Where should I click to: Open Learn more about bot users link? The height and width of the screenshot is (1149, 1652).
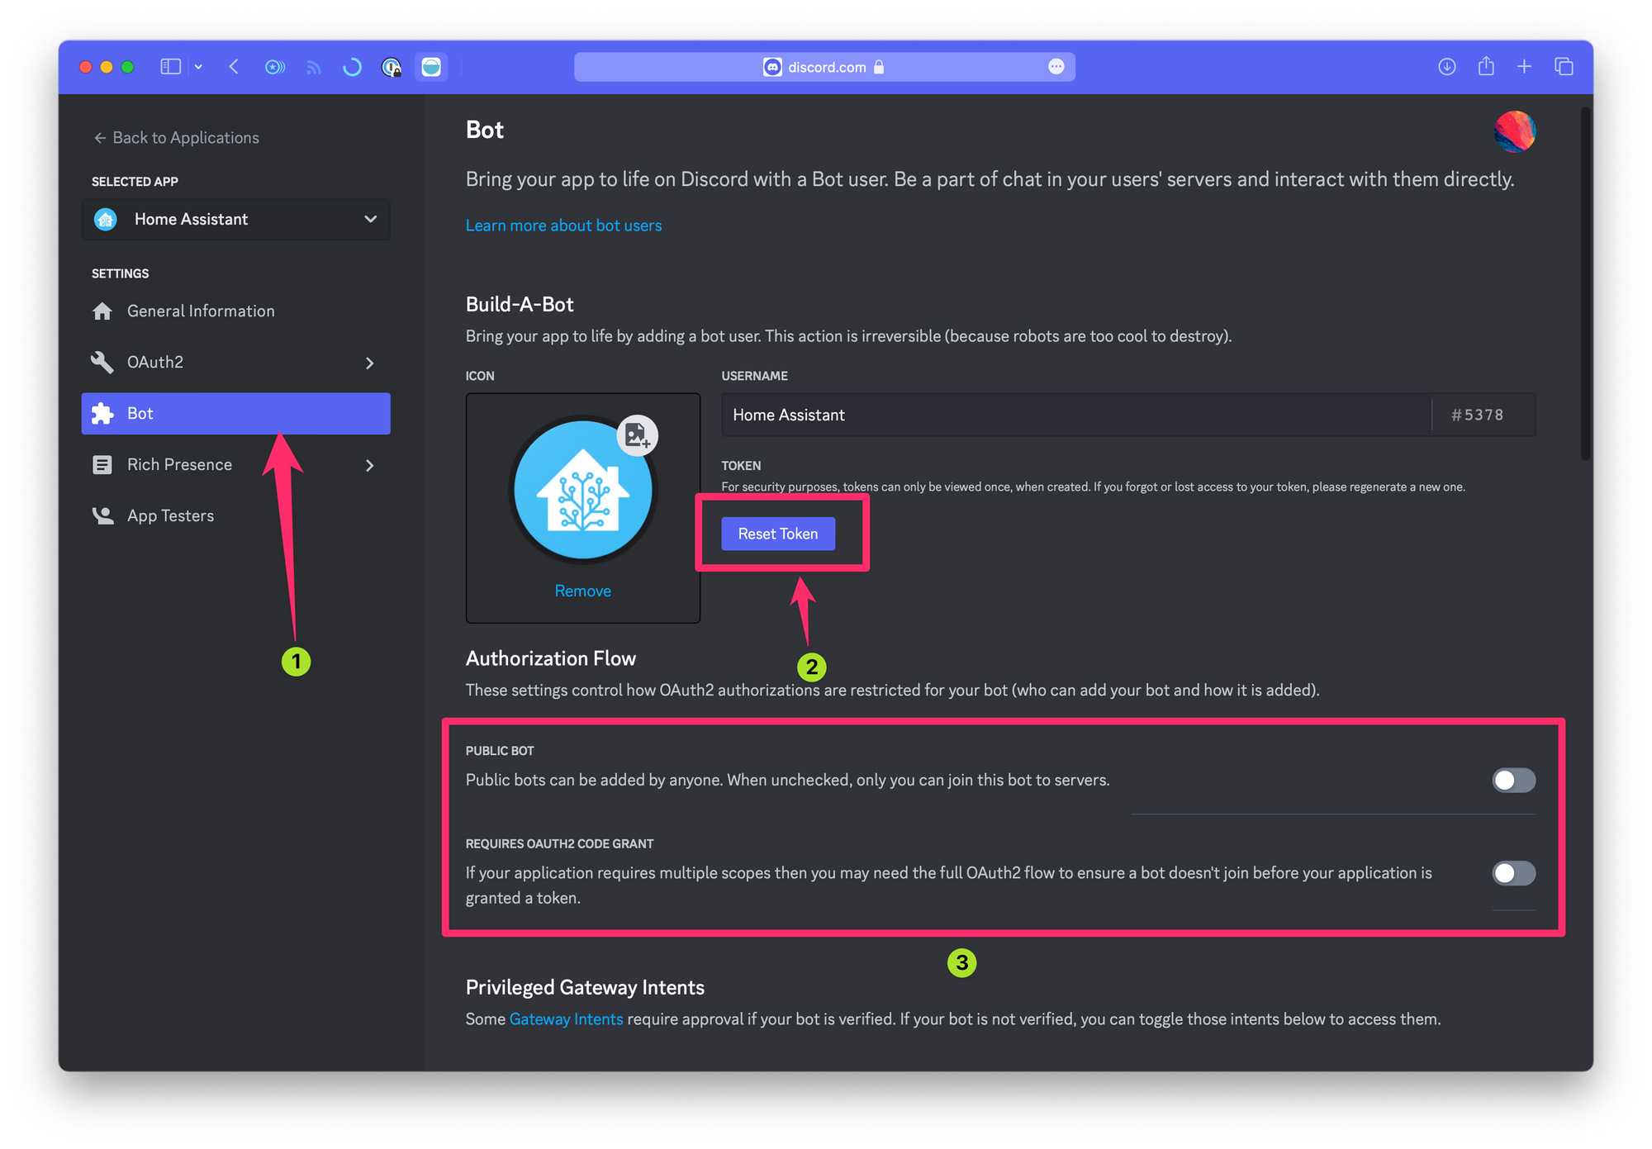pyautogui.click(x=563, y=226)
